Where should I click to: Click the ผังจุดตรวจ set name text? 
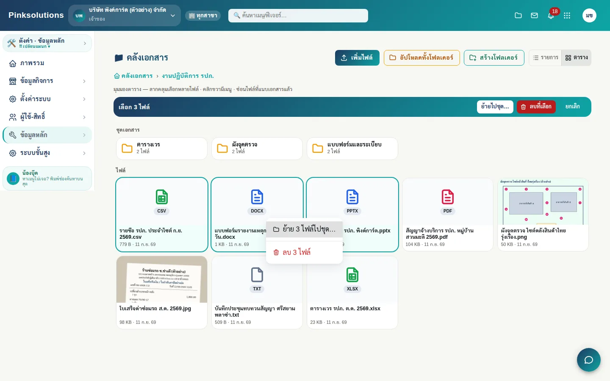[x=244, y=145]
